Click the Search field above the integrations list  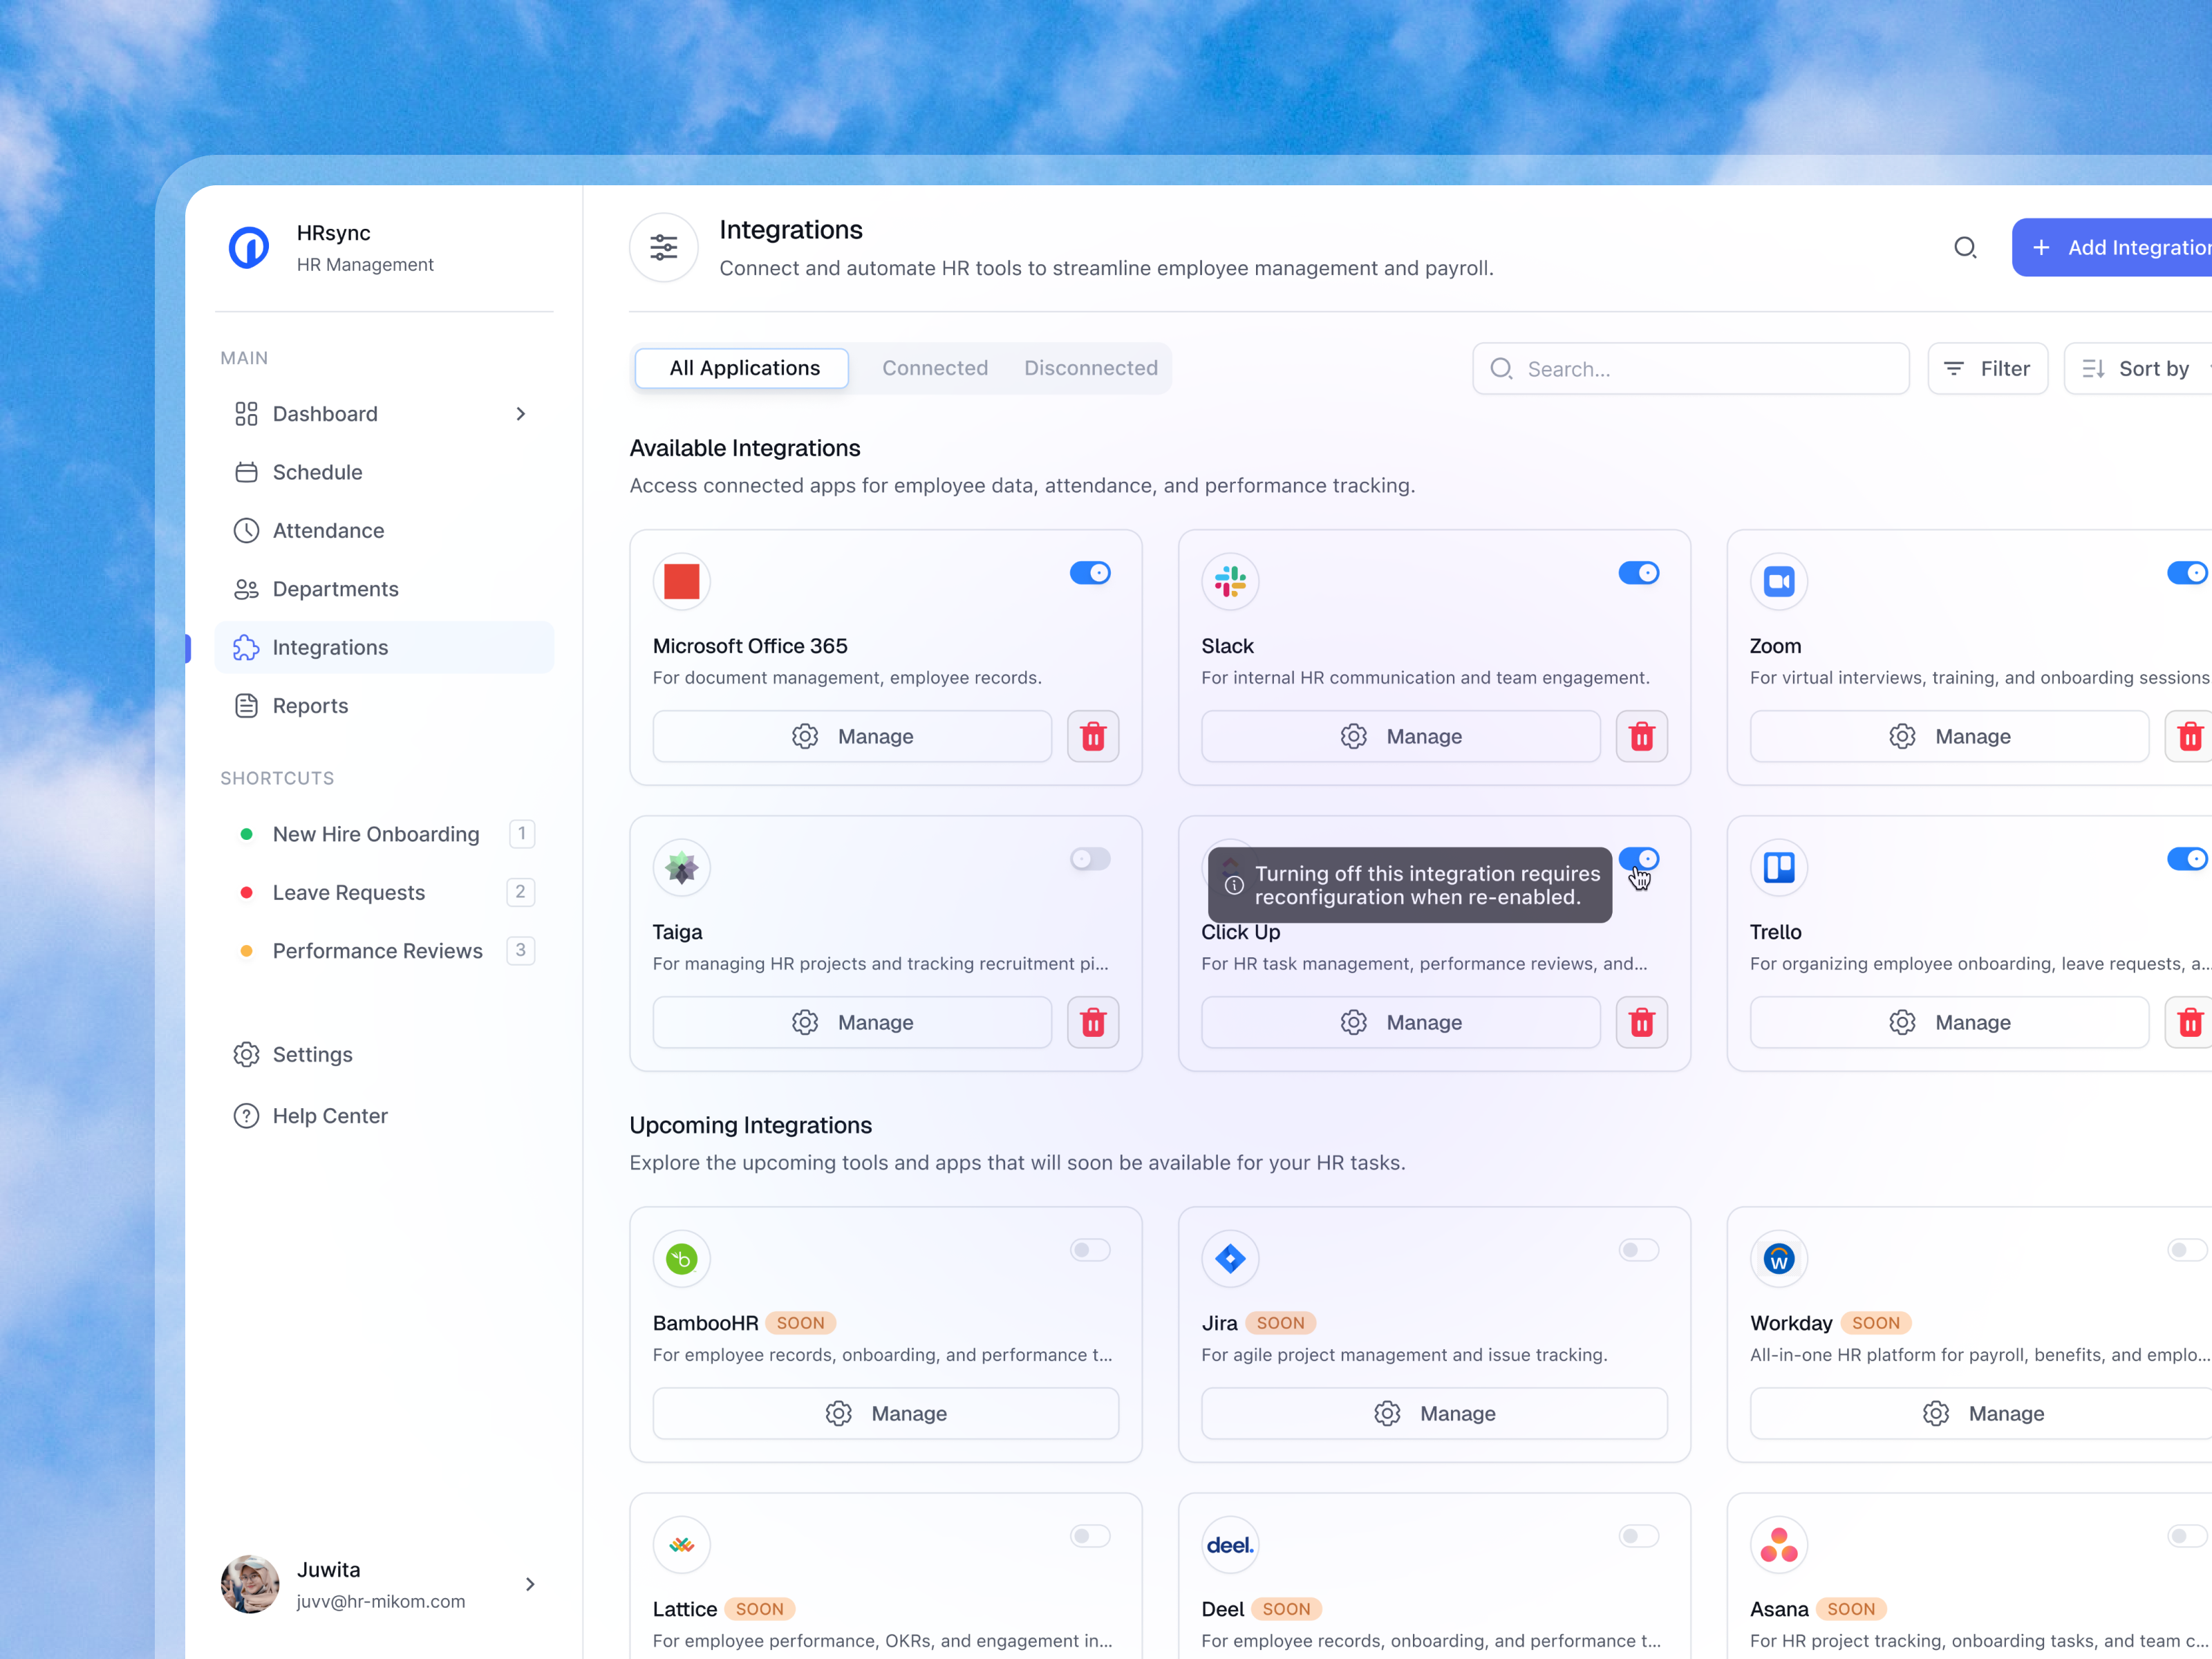pos(1689,368)
